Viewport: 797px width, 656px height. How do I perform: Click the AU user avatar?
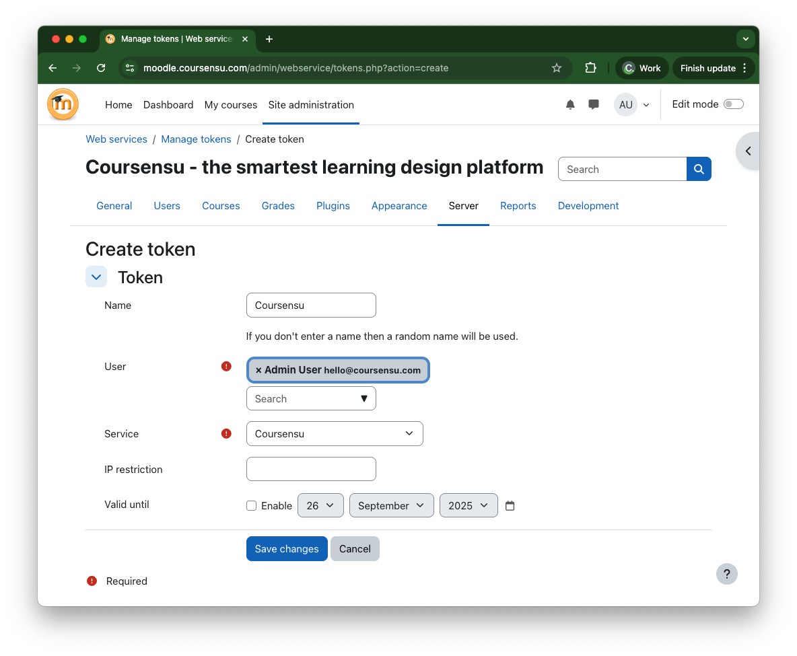626,105
